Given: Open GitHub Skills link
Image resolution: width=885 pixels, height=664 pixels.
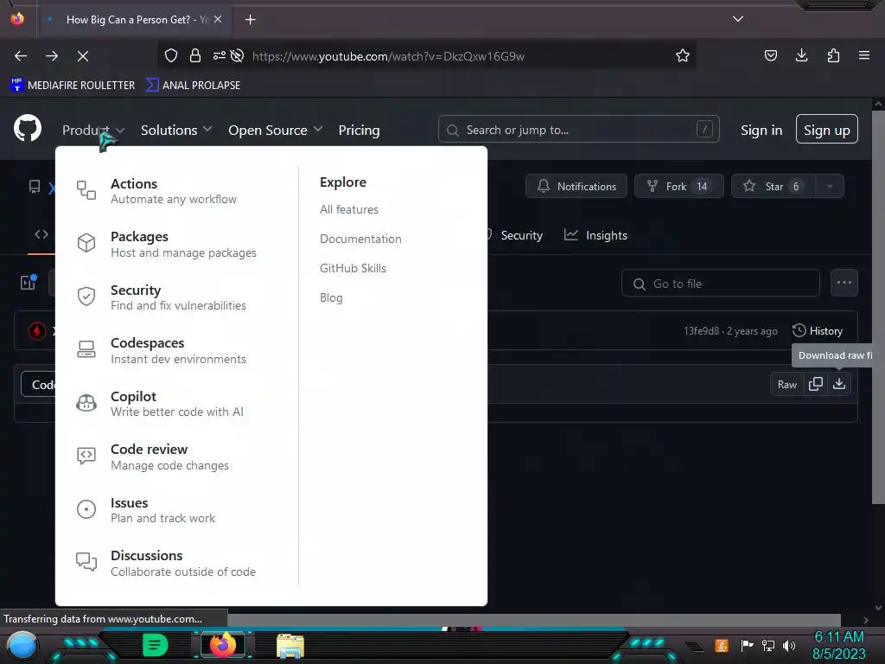Looking at the screenshot, I should 353,268.
